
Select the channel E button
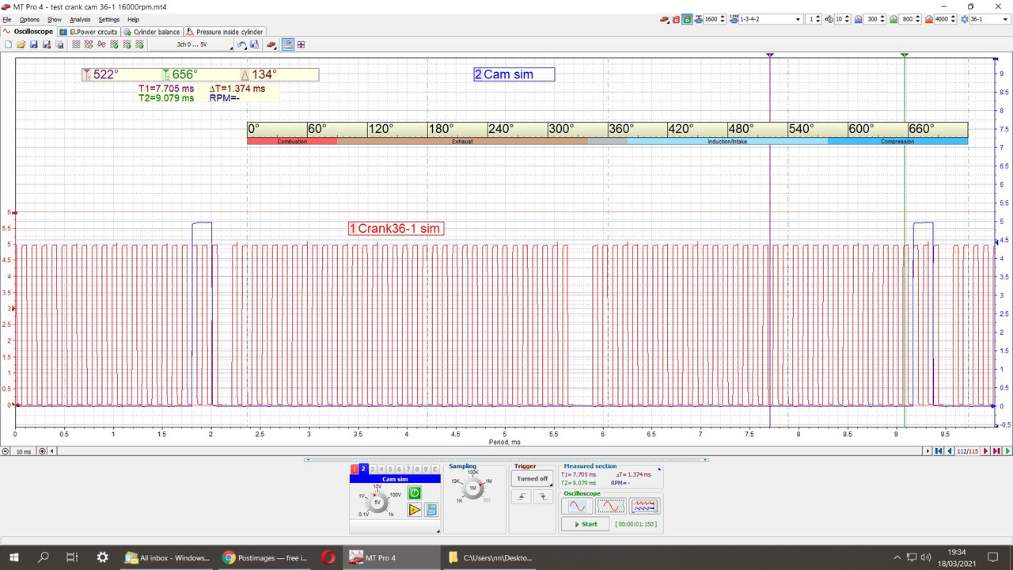click(434, 469)
